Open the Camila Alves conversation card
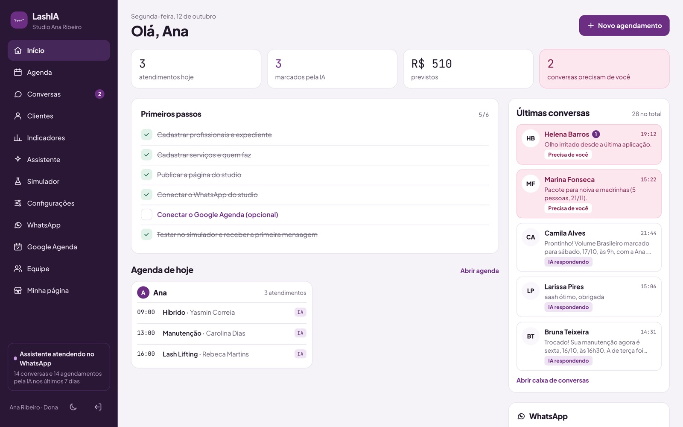 pyautogui.click(x=589, y=248)
